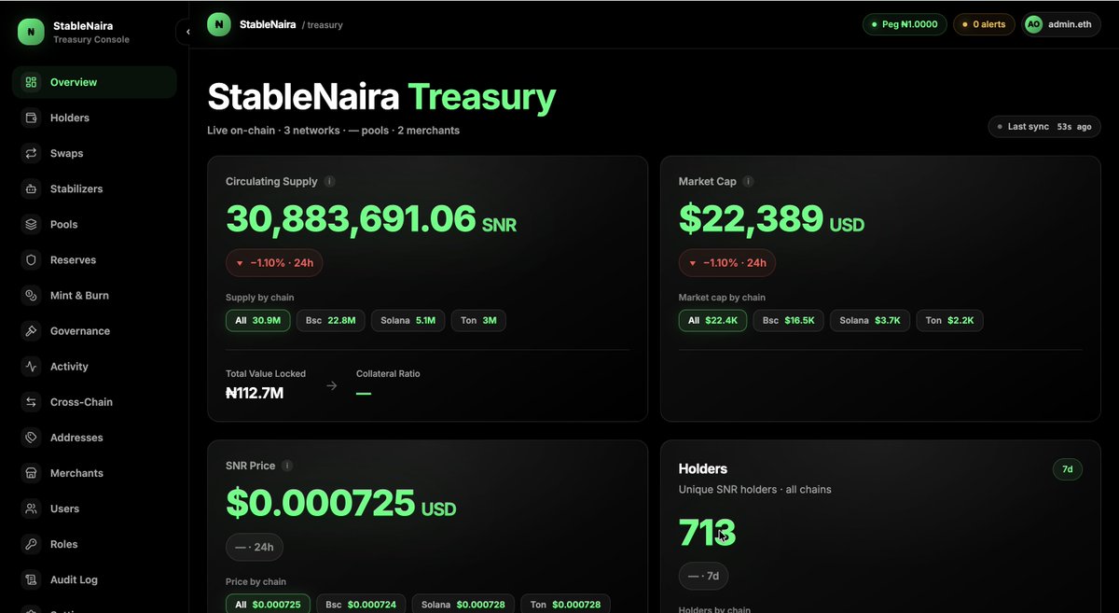This screenshot has height=613, width=1119.
Task: Select Solana $3.7K market cap filter
Action: (x=870, y=321)
